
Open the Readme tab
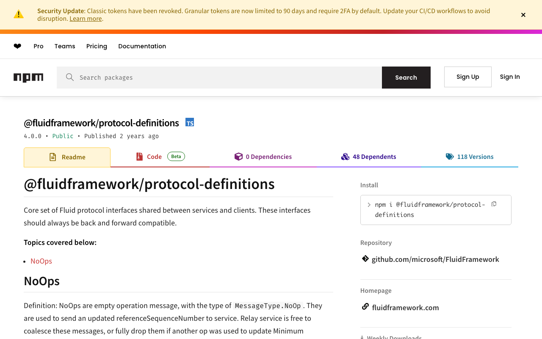point(67,157)
